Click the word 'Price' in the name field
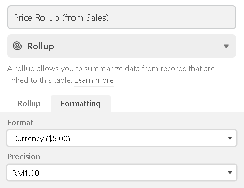The height and width of the screenshot is (188, 244). click(23, 18)
